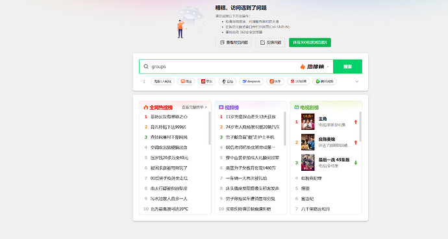Expand the shortcut row with chevron arrow
Screen dimensions: 448x239
click(x=357, y=81)
